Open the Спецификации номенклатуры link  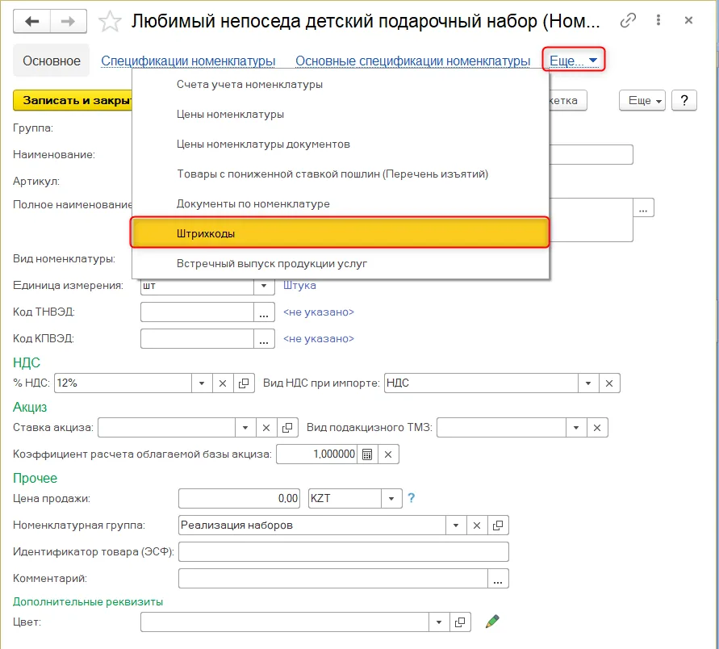coord(188,61)
